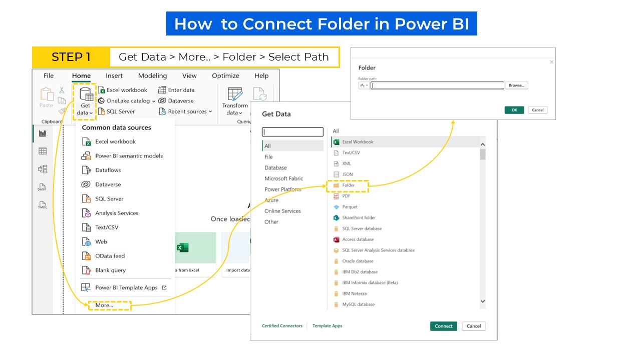
Task: Switch to Table view sidebar icon
Action: pyautogui.click(x=43, y=151)
